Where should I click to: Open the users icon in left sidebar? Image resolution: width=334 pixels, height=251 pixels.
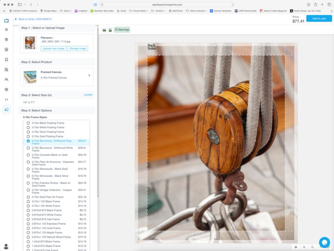(x=6, y=79)
